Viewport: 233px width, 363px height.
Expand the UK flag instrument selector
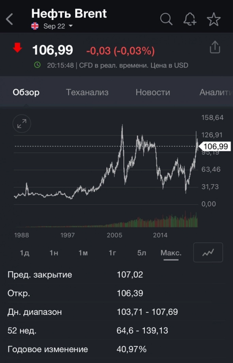35,26
